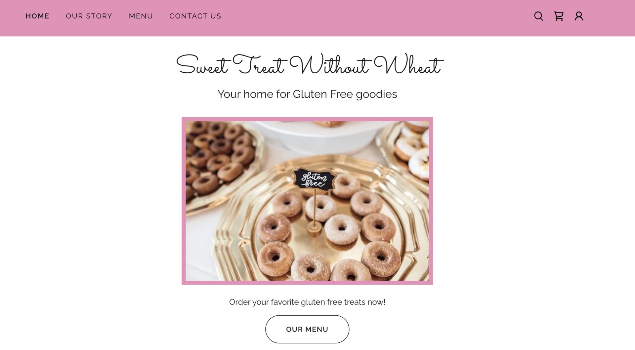Click the word 'Wheat' in the title

[408, 65]
